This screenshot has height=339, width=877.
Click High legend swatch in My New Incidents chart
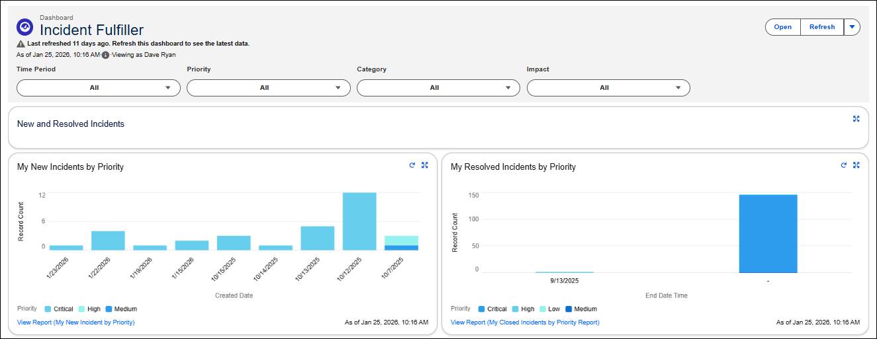click(x=81, y=309)
